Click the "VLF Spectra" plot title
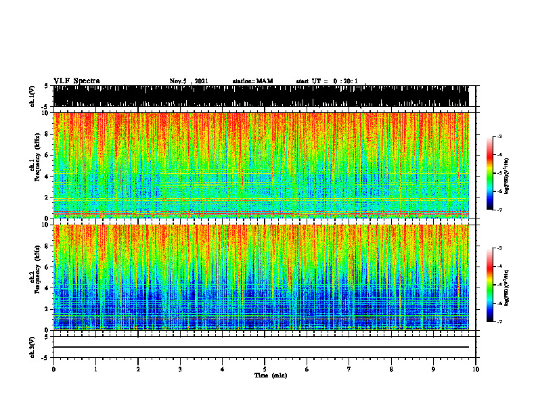This screenshot has width=536, height=414. click(x=76, y=81)
